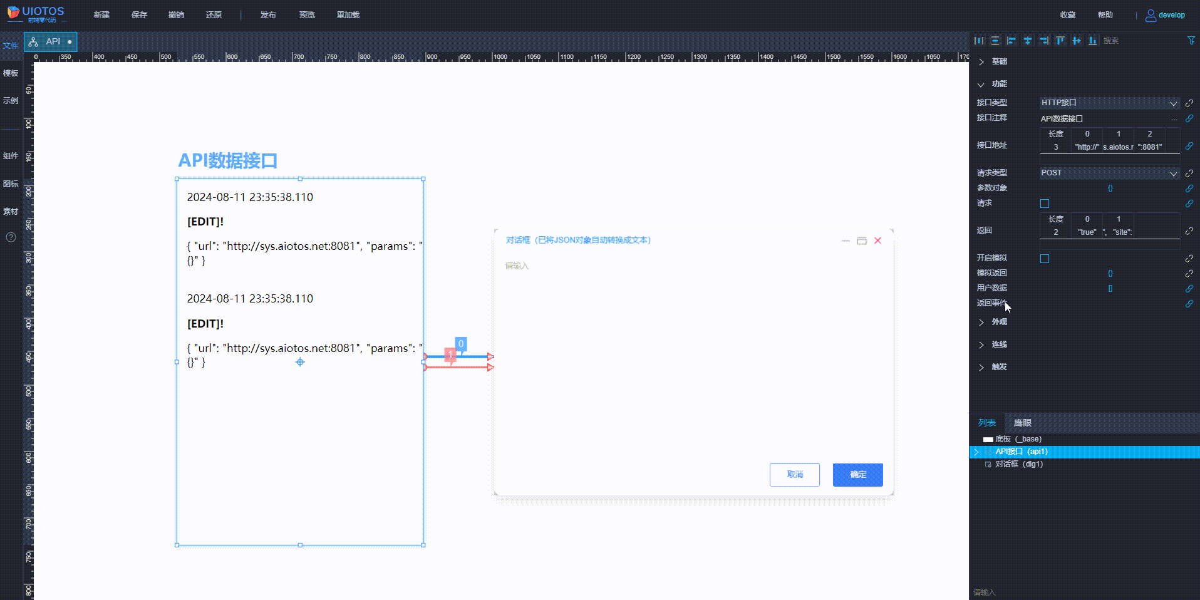Click the align horizontal centers icon
The height and width of the screenshot is (600, 1200).
click(1028, 41)
